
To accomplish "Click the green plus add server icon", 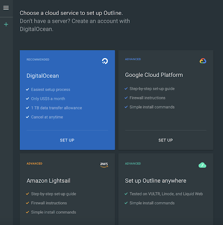I will point(6,24).
